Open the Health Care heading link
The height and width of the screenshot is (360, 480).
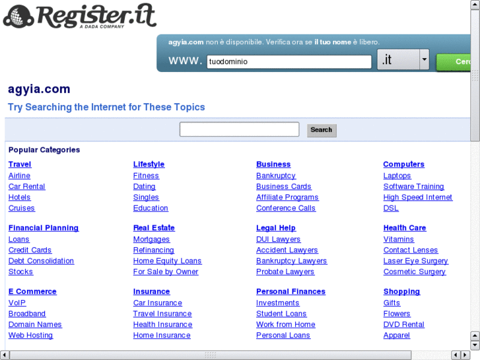point(405,228)
